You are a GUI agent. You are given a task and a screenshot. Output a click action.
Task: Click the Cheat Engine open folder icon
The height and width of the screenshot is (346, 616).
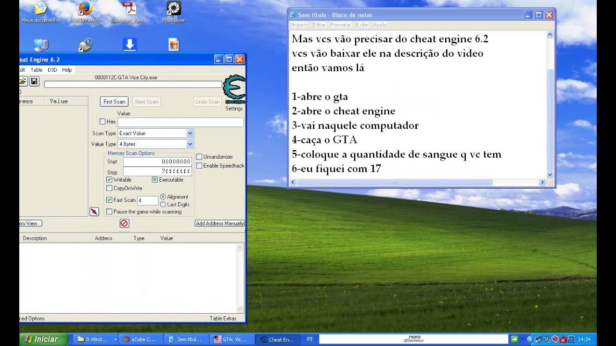click(23, 81)
